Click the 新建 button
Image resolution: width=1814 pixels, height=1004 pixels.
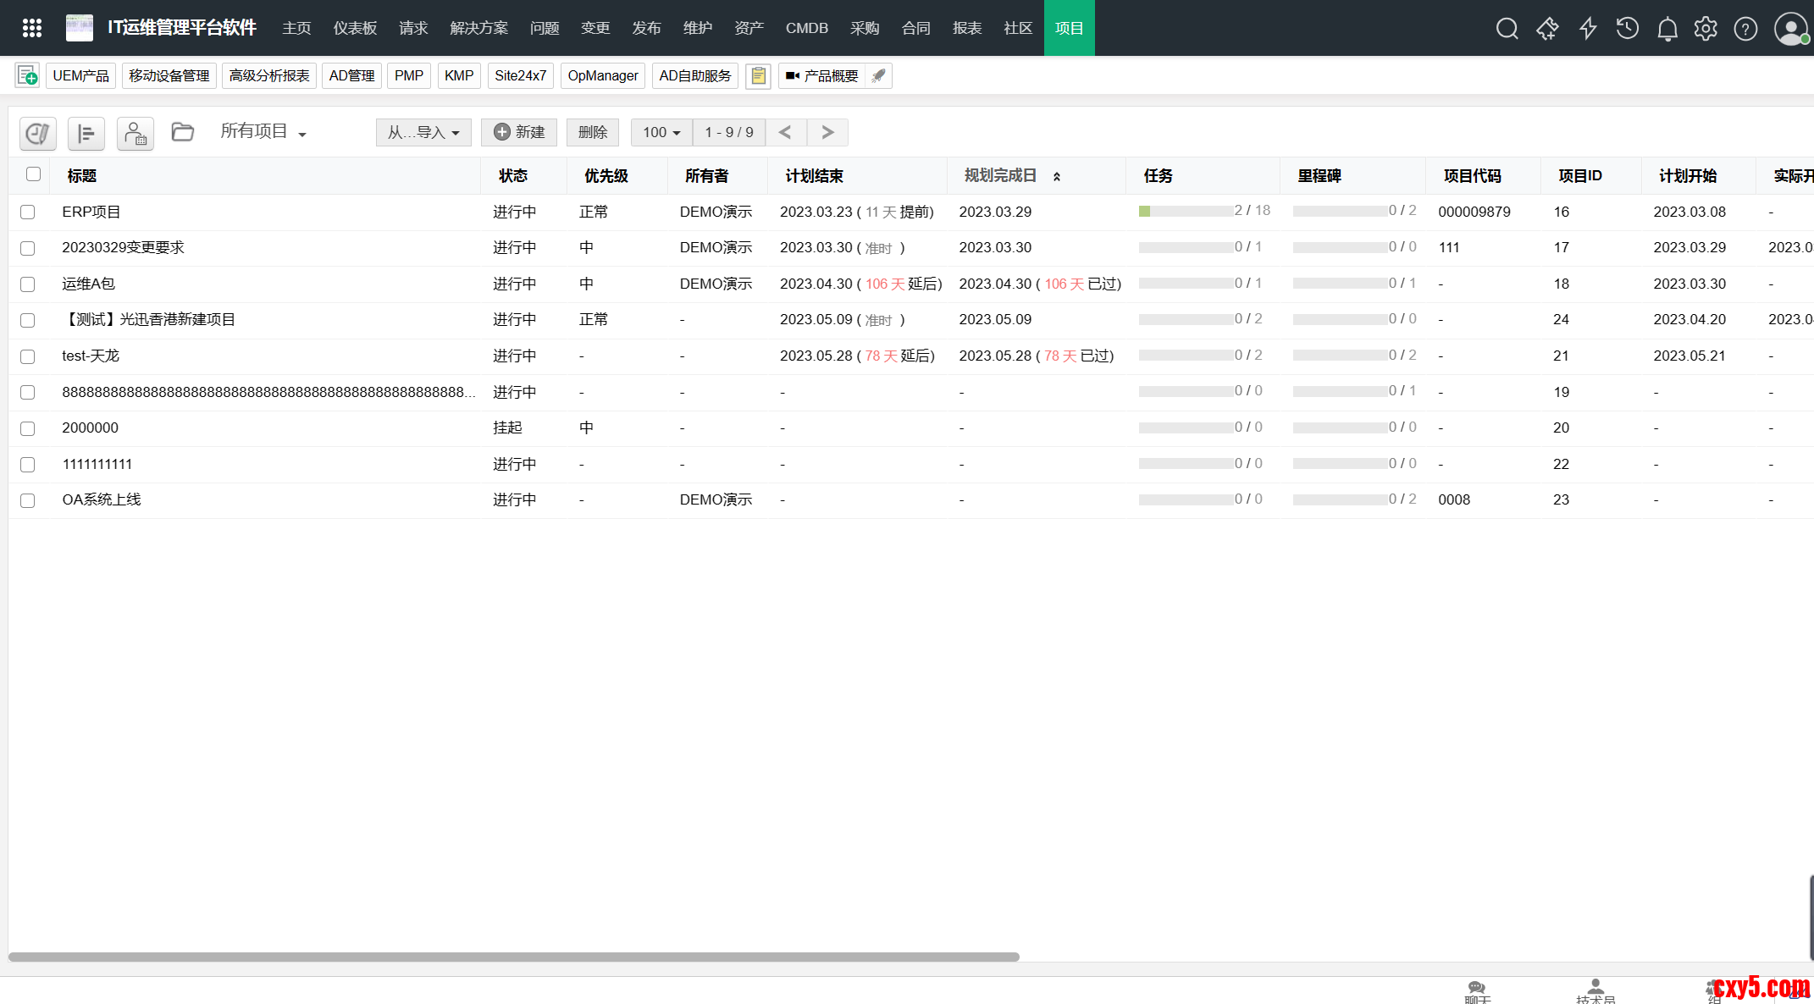pos(519,132)
